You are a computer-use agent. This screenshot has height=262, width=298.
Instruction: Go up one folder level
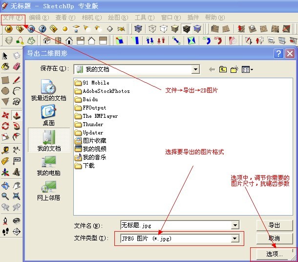pos(223,69)
